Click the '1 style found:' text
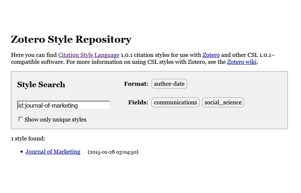 point(28,139)
